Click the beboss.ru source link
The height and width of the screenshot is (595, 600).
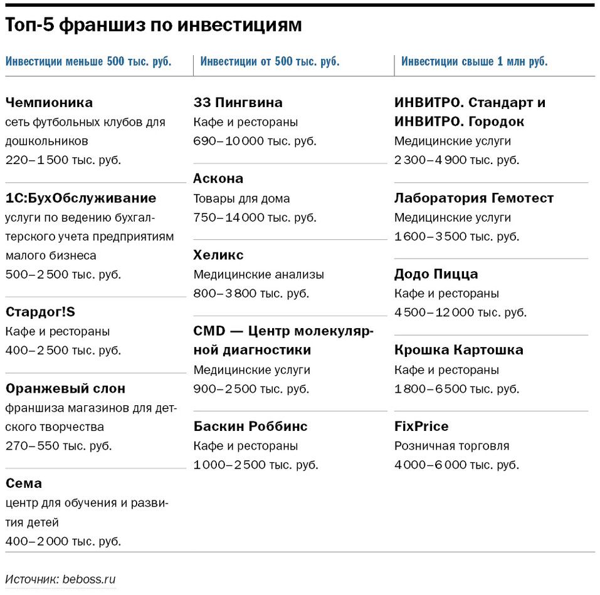coord(89,579)
